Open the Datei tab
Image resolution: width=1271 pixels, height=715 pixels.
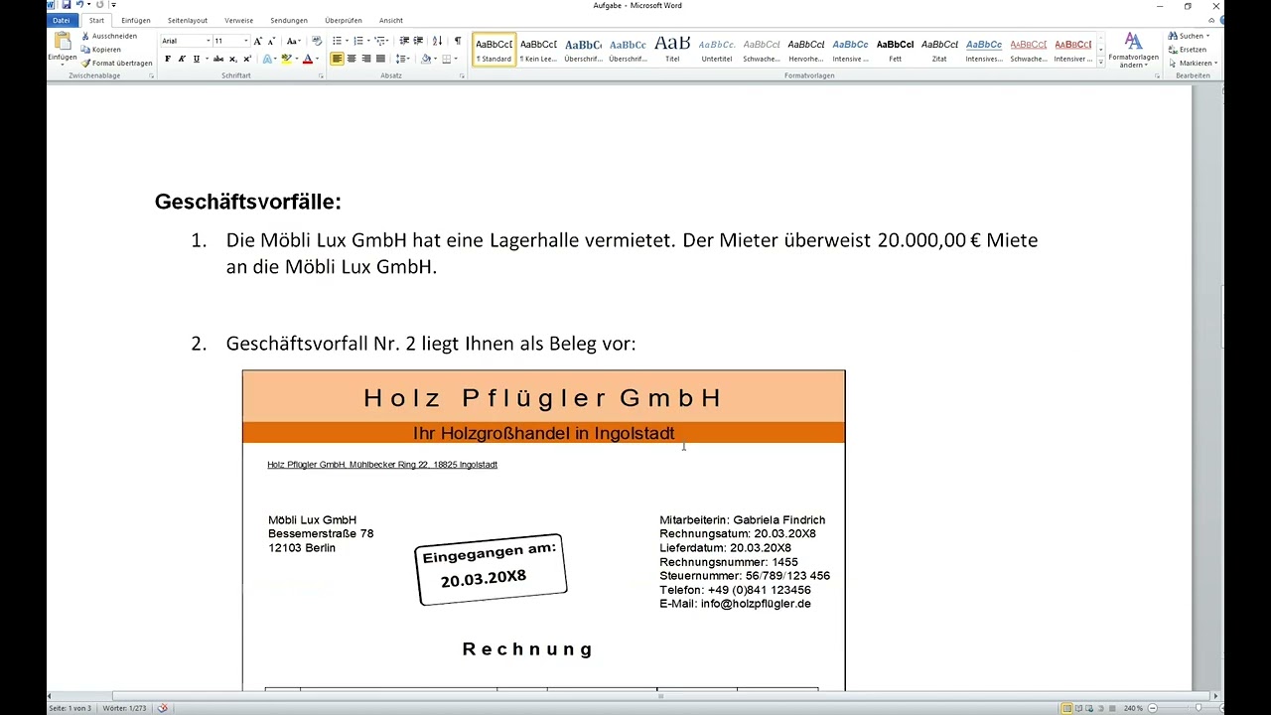pos(62,20)
